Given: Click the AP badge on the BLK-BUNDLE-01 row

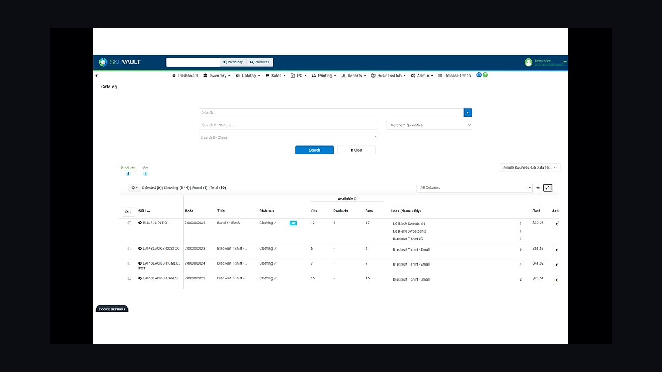Looking at the screenshot, I should [x=293, y=223].
